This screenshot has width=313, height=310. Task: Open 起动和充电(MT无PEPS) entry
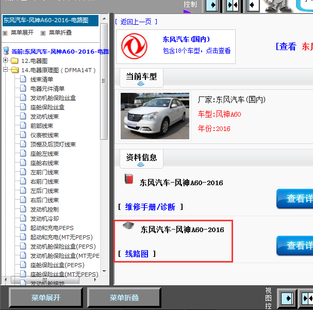61,237
